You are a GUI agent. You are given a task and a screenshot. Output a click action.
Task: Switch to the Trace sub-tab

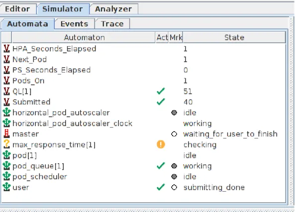pyautogui.click(x=112, y=24)
